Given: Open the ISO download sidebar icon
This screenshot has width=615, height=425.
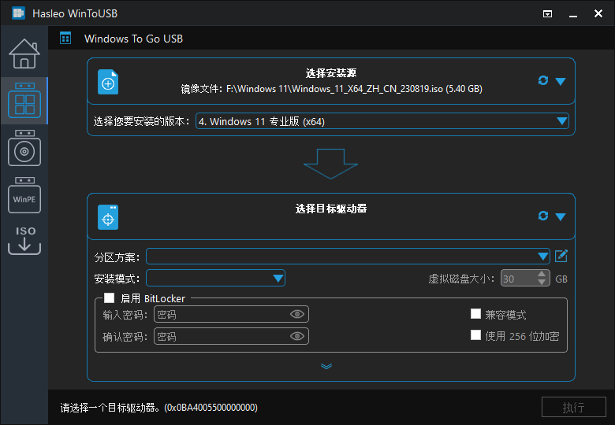Looking at the screenshot, I should click(x=24, y=240).
